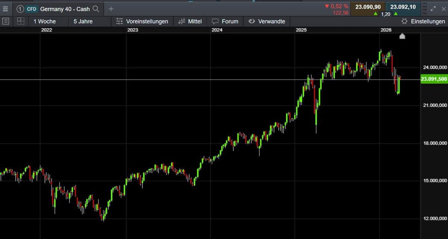Open Voreinstellungen via the sliders icon
Viewport: 448px width, 239px height.
[121, 21]
